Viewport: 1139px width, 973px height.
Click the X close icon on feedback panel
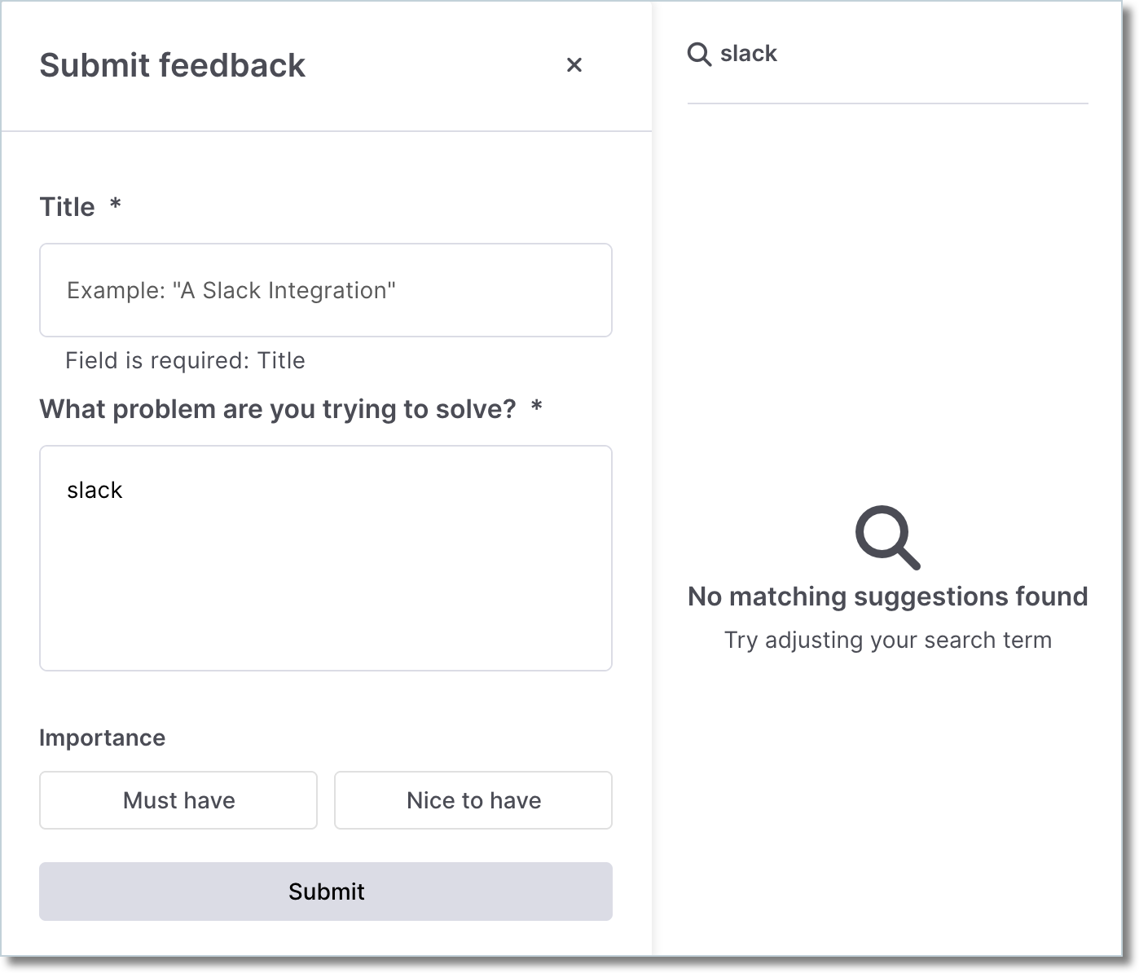(x=574, y=64)
